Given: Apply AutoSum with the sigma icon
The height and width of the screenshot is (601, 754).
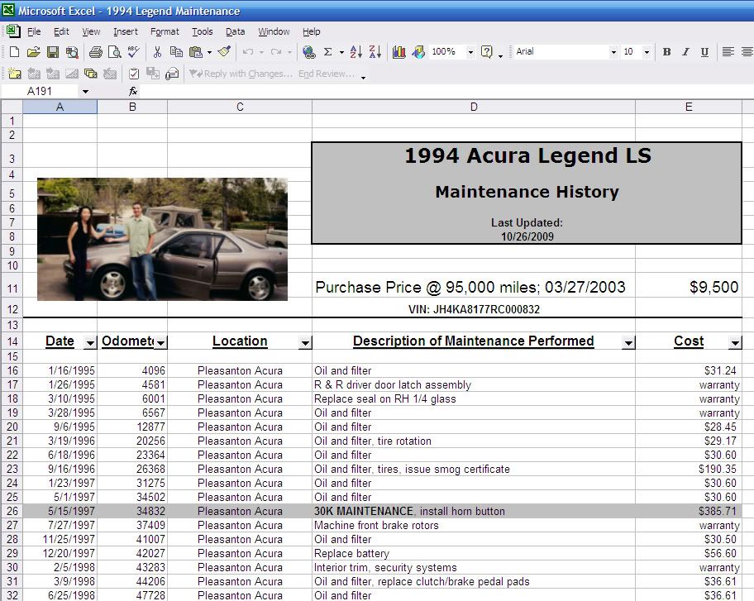Looking at the screenshot, I should (x=328, y=52).
